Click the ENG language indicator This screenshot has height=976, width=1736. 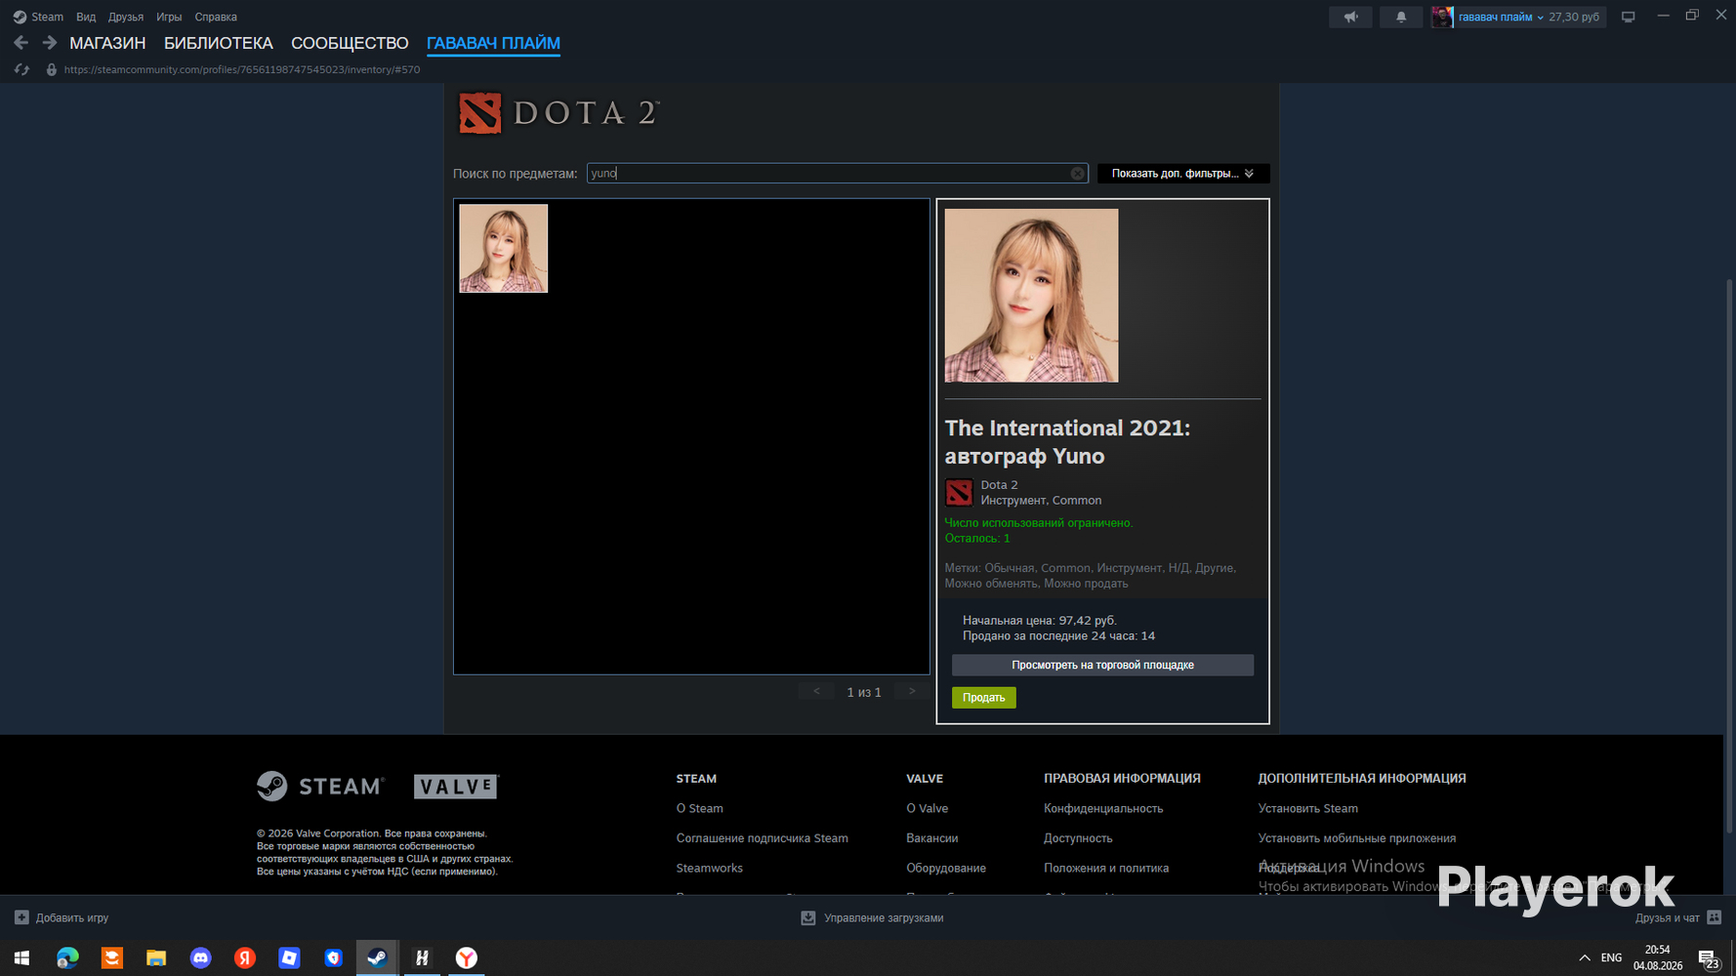click(1612, 958)
